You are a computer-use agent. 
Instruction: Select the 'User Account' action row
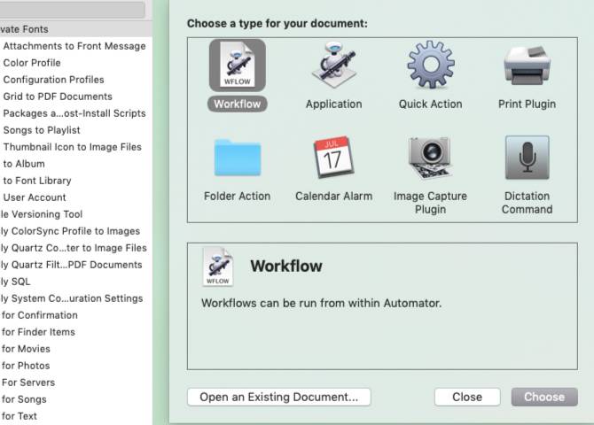[75, 197]
